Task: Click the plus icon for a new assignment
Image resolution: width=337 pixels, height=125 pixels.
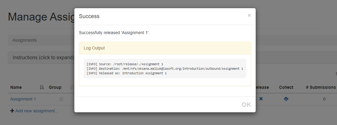Action: click(12, 111)
